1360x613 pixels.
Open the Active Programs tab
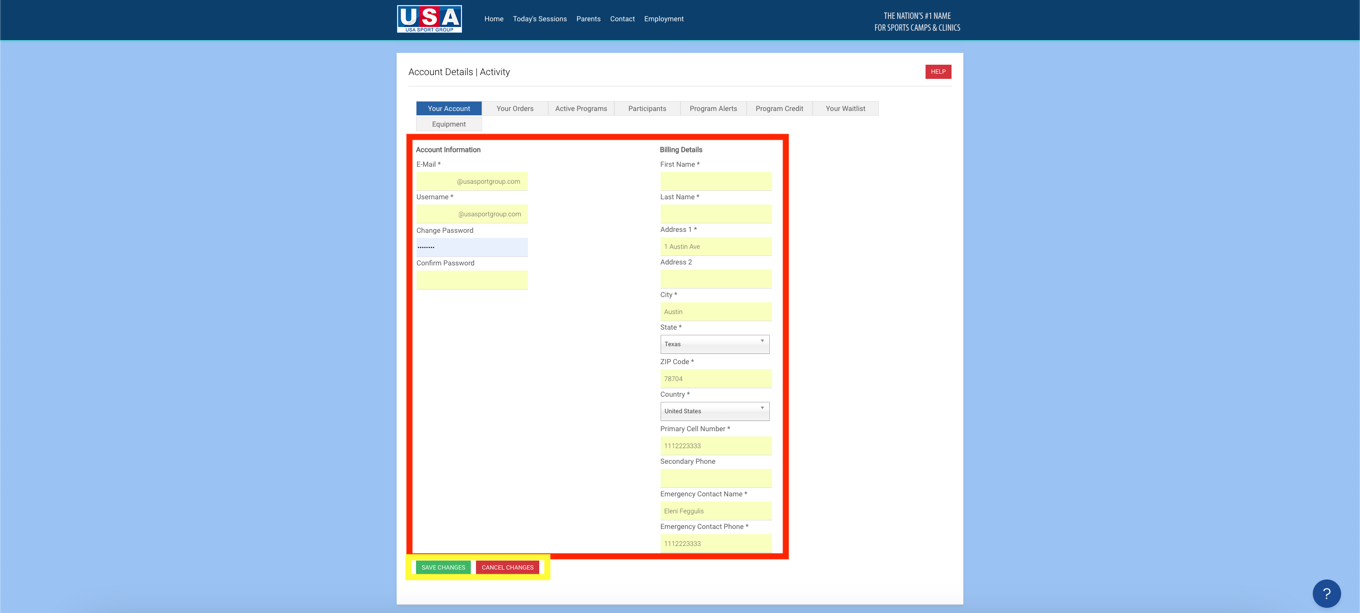[581, 109]
